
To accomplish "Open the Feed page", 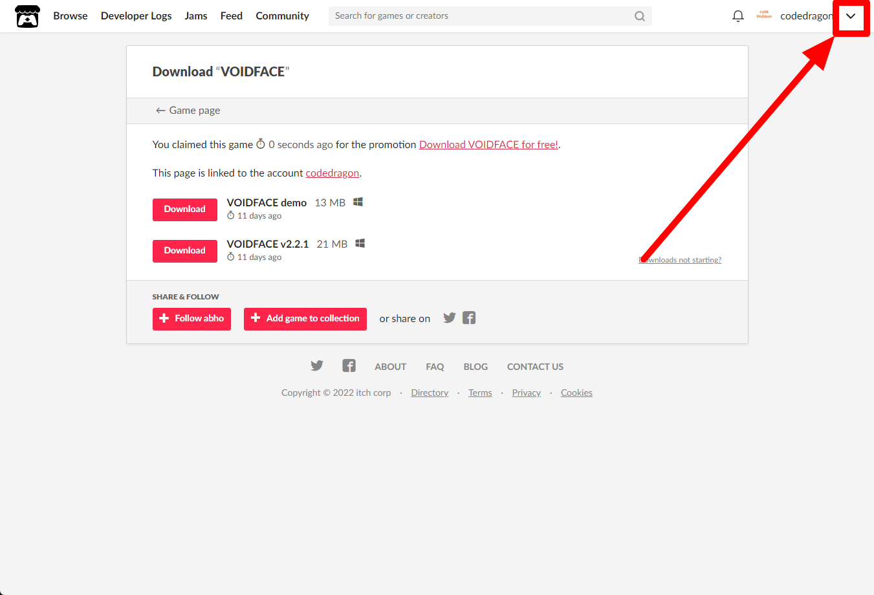I will click(232, 16).
